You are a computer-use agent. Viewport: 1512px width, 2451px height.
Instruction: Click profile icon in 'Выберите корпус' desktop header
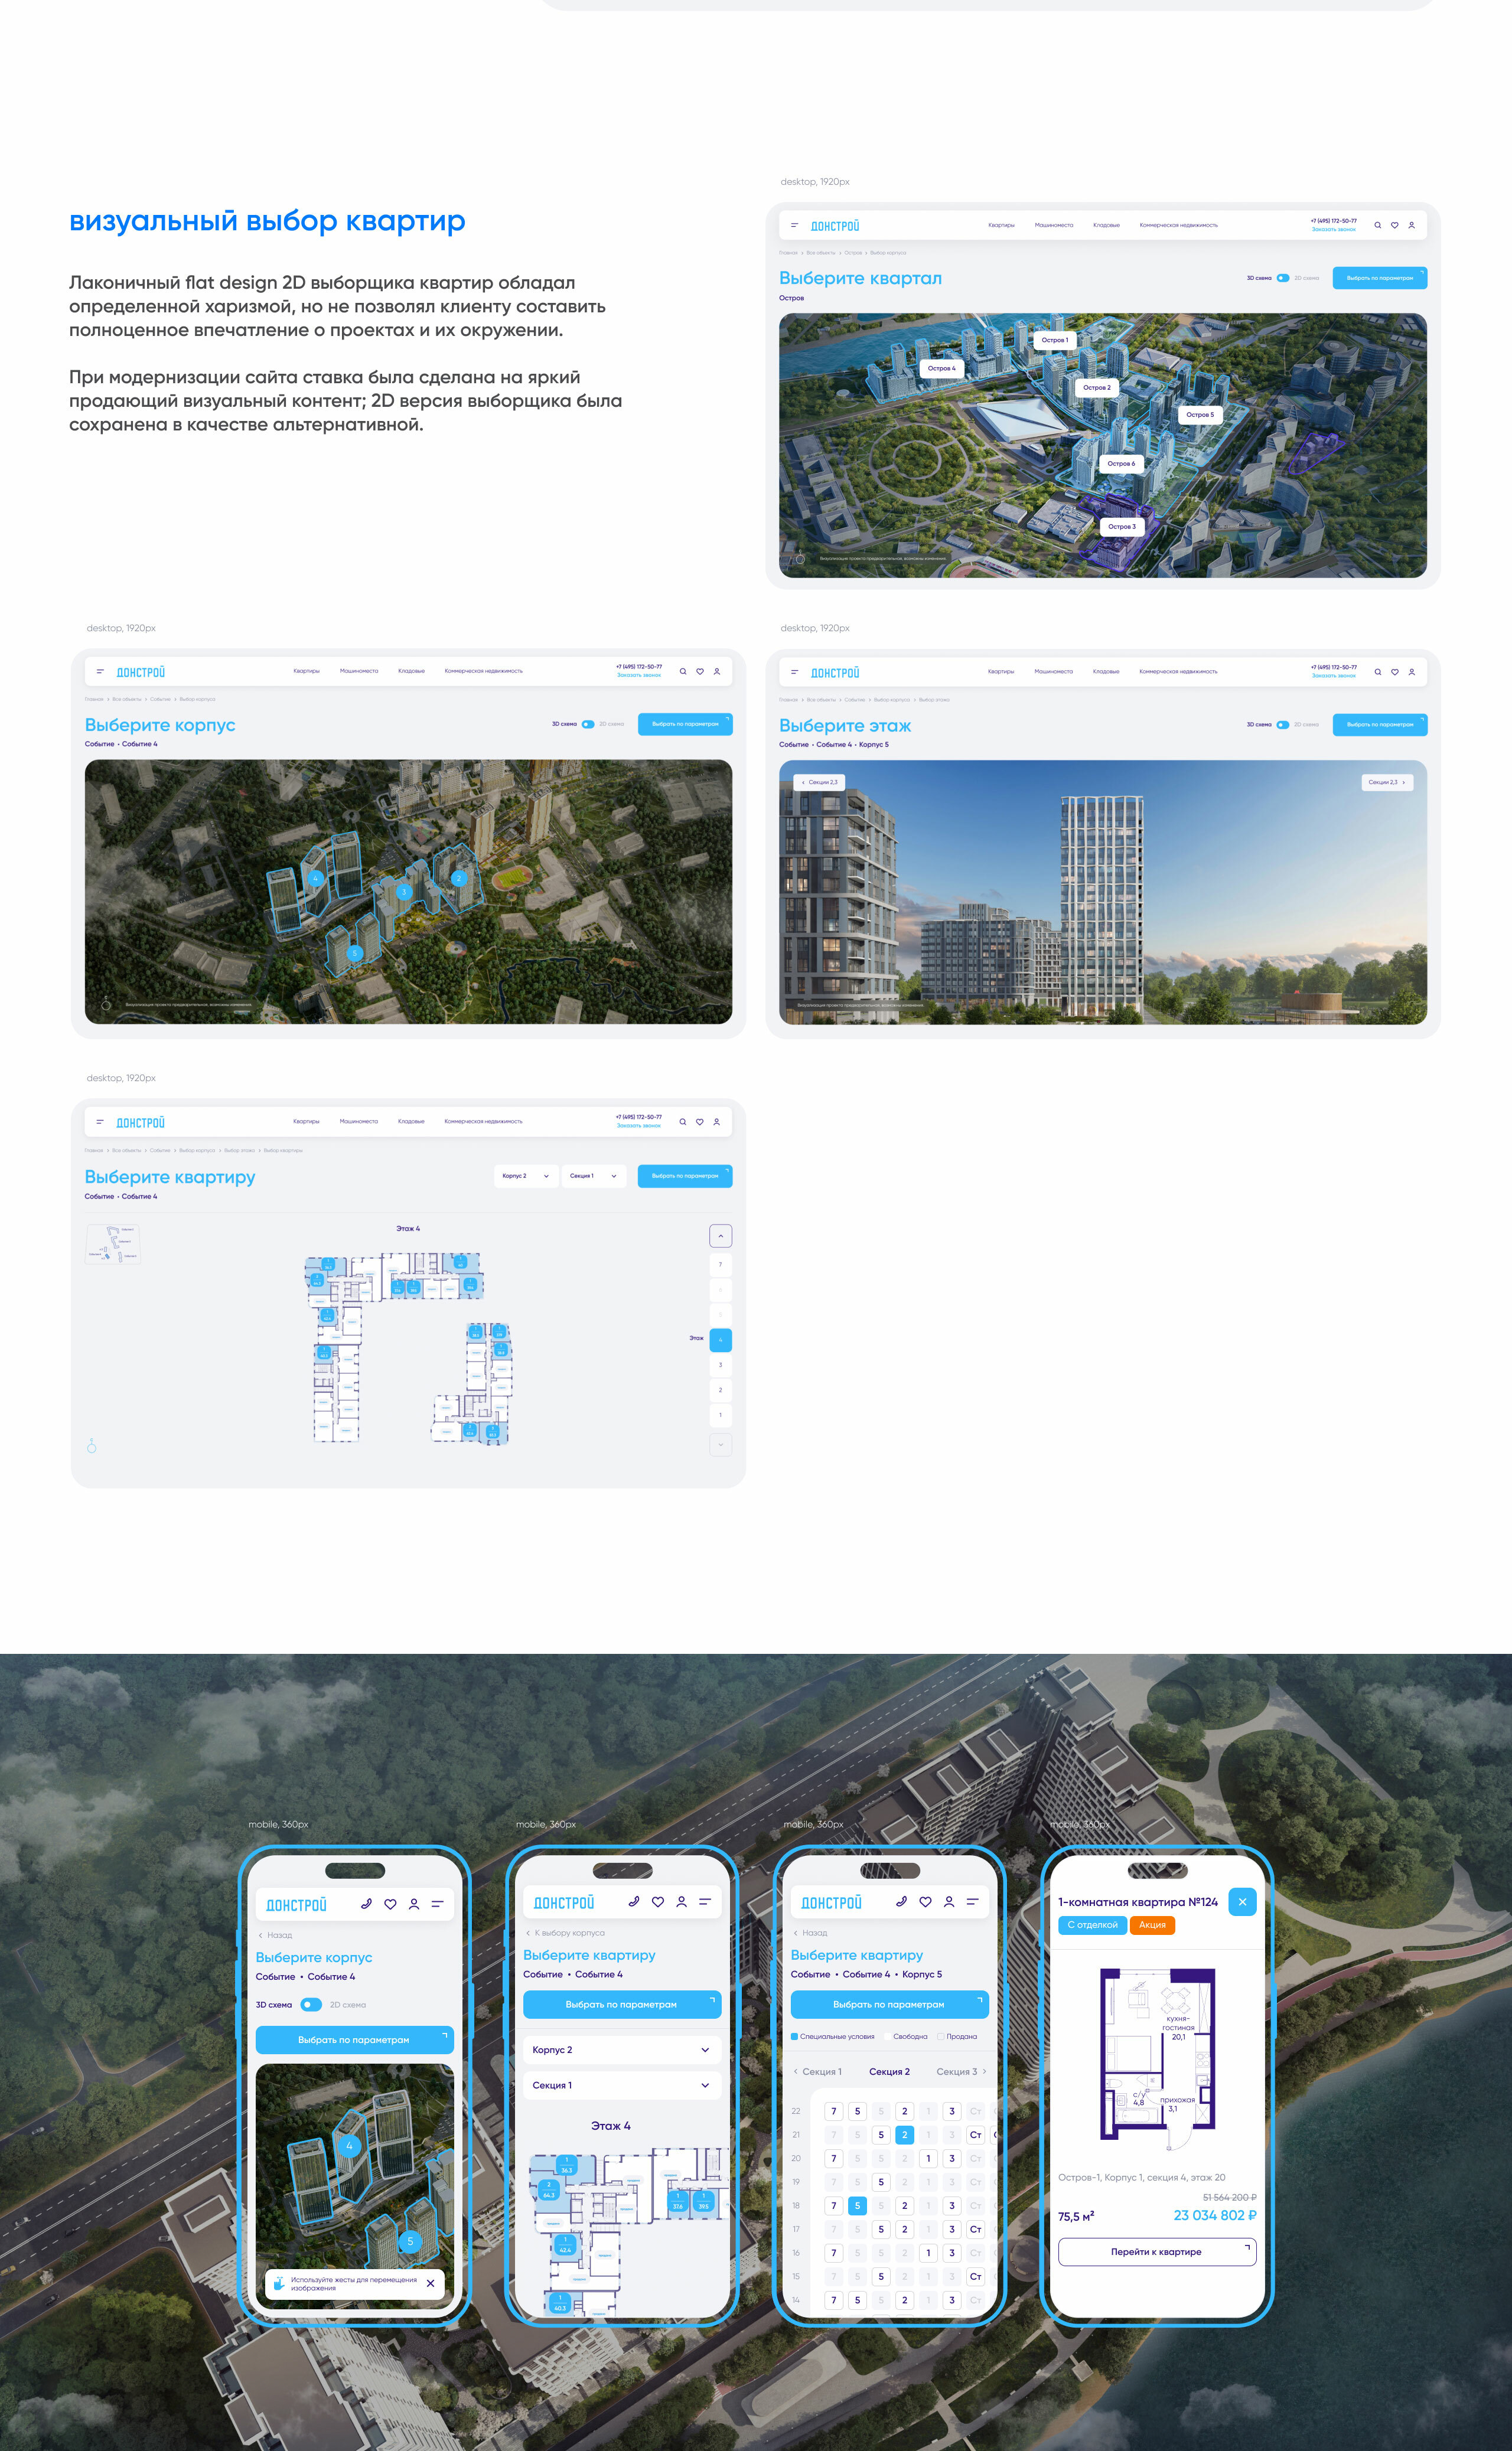point(717,672)
